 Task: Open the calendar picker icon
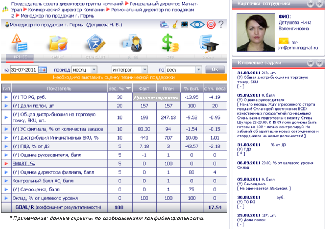click(43, 70)
